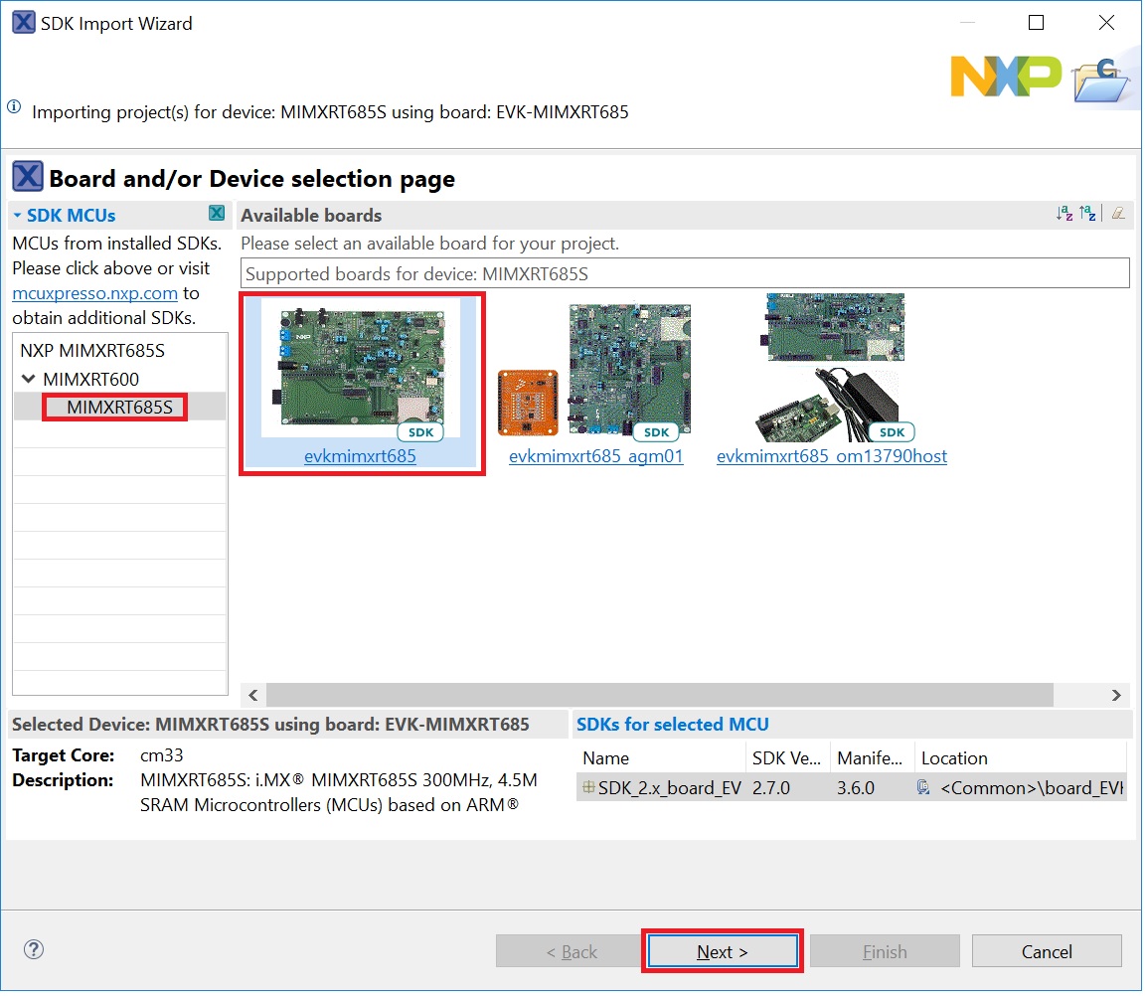Open the mcuxpresso.nxp.com link
Screen dimensions: 1147x996
[95, 293]
